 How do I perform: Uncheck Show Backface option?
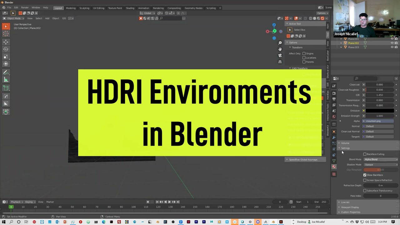365,175
